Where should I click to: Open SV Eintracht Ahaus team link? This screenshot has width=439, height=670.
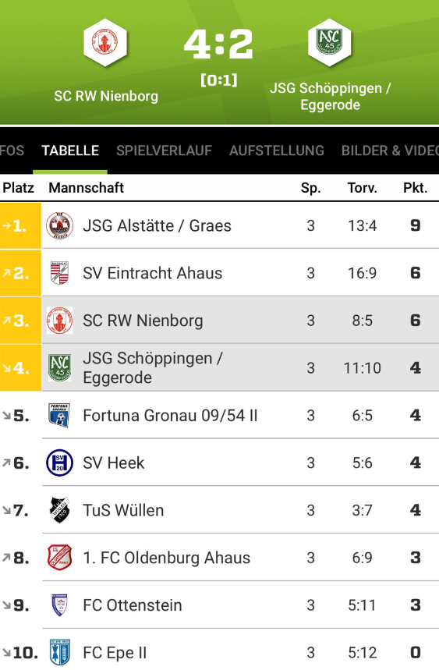click(153, 273)
